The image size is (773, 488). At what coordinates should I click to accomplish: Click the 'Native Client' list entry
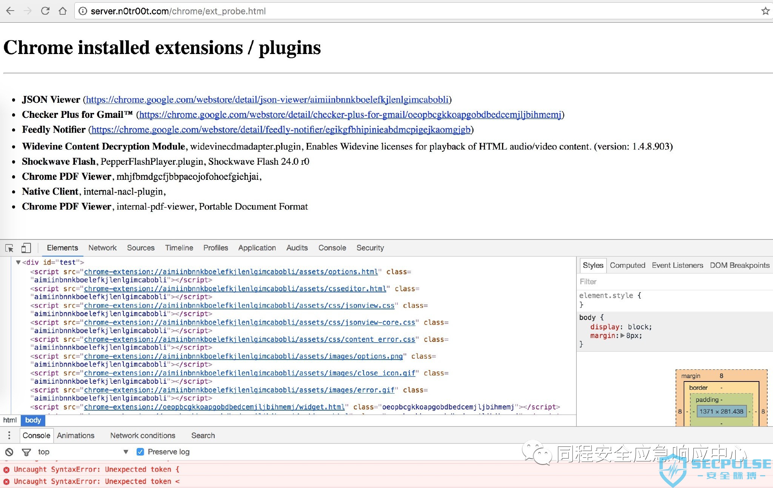[x=94, y=192]
